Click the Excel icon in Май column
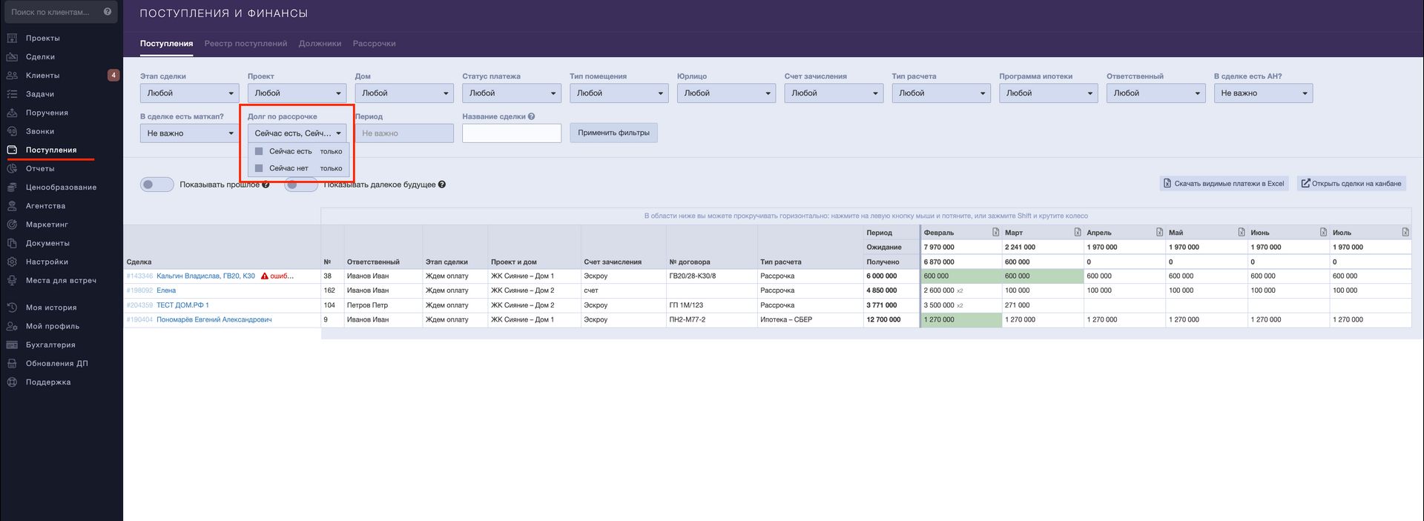 (1242, 232)
